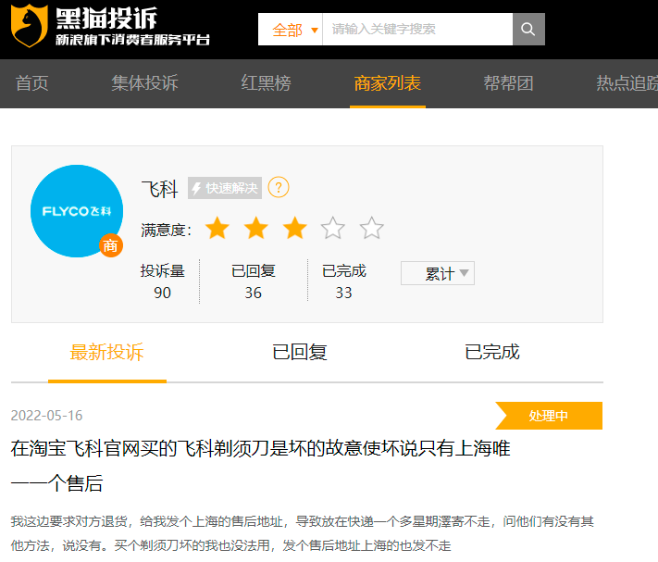Open the 集体投诉 nav item
This screenshot has height=562, width=658.
[x=144, y=83]
